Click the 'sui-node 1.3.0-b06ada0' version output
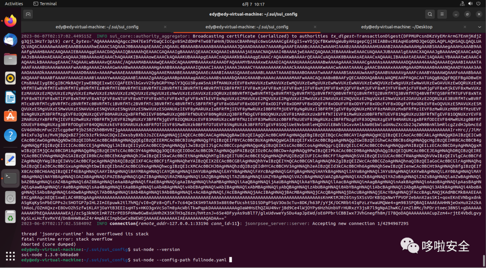The image size is (486, 268). point(50,254)
